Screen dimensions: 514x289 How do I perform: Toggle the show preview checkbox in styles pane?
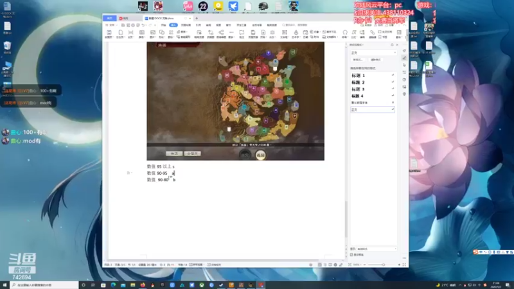(351, 254)
